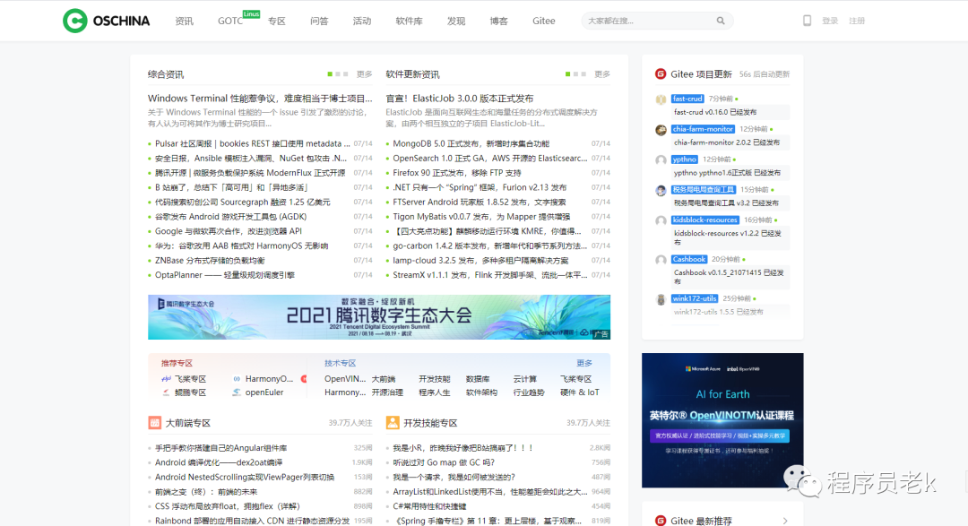Open the mobile phone icon in header
This screenshot has height=526, width=968.
coord(807,21)
